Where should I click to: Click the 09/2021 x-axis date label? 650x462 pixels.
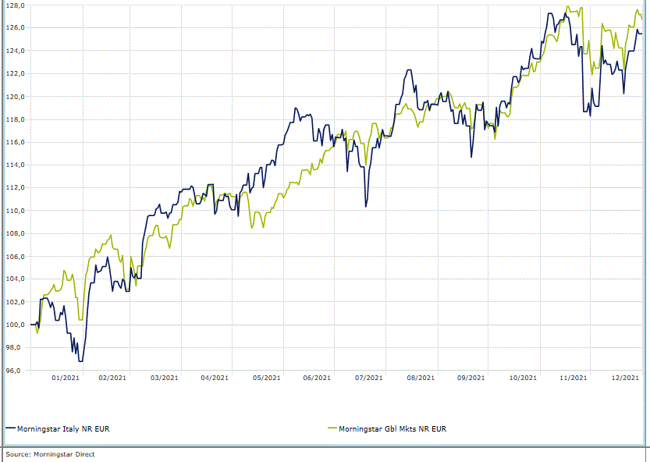(471, 378)
